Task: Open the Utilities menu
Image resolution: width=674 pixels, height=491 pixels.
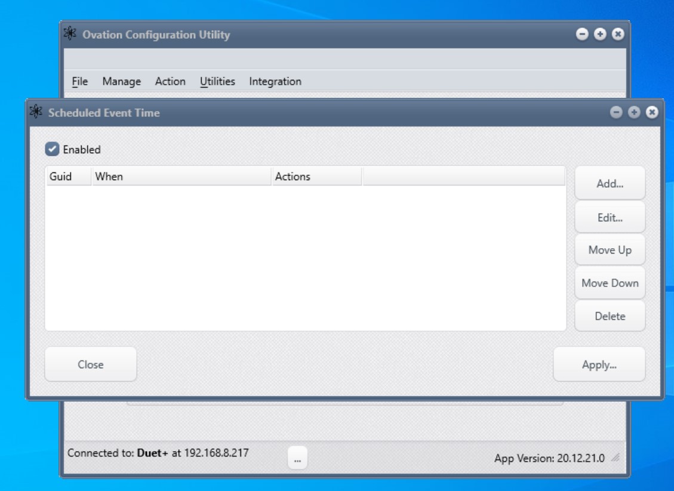Action: click(x=217, y=81)
